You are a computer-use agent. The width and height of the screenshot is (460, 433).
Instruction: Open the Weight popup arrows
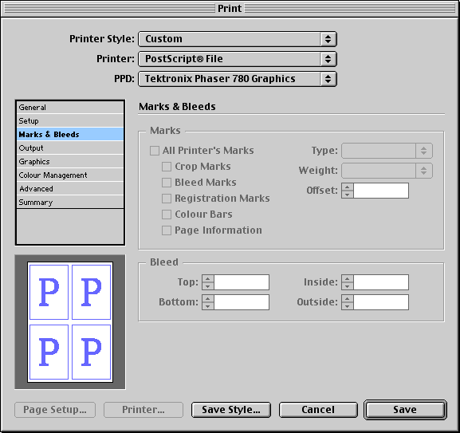click(x=423, y=171)
